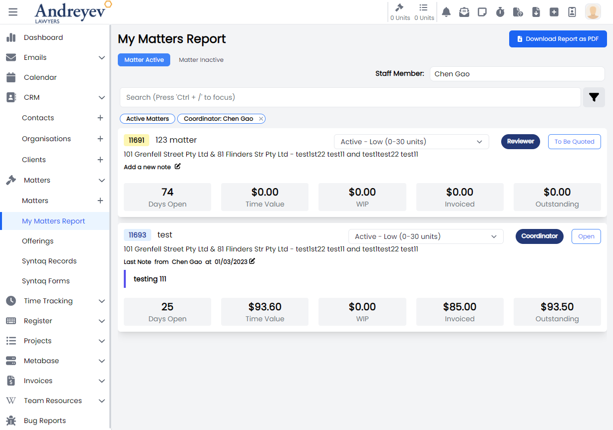Remove the Coordinator: Chen Gao filter chip

point(261,119)
